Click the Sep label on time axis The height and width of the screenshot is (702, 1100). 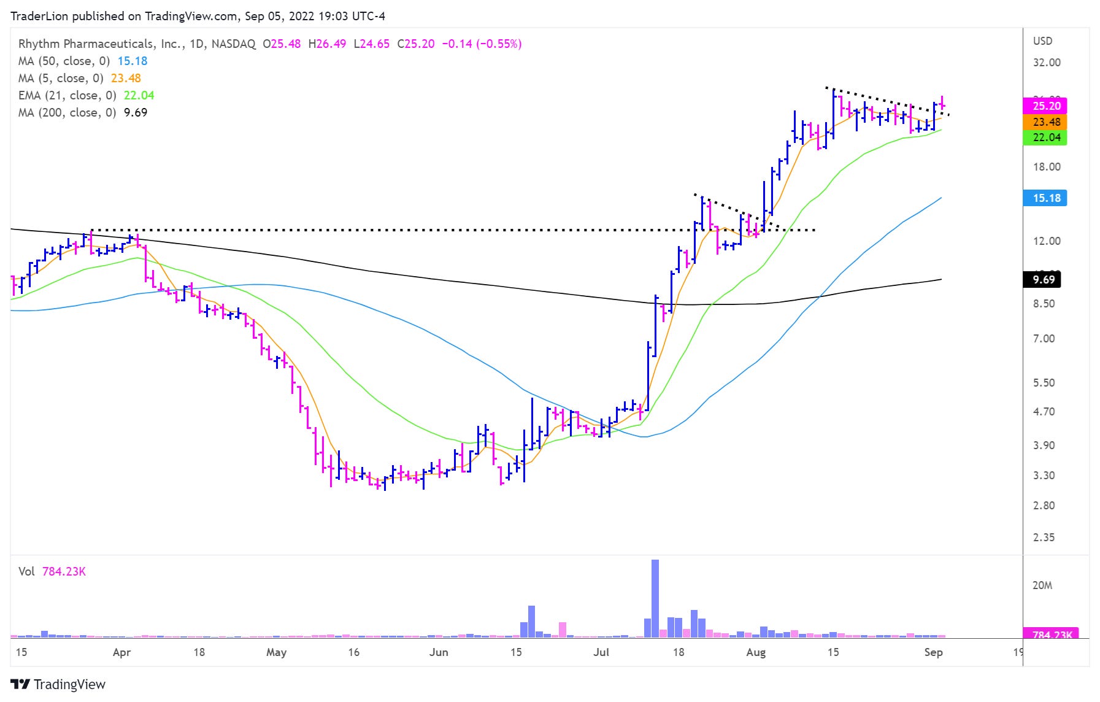933,652
